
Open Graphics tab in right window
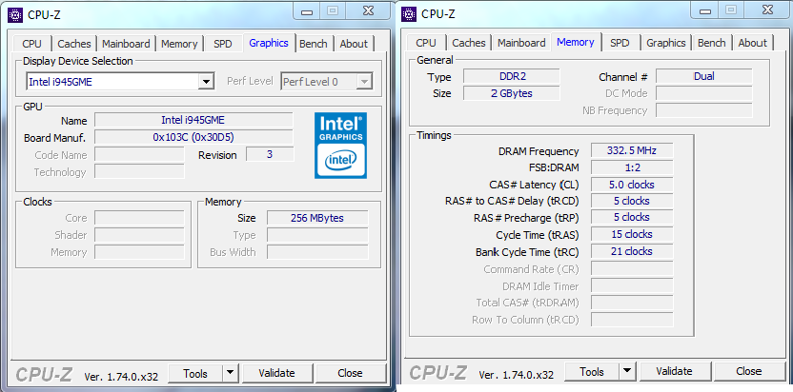tap(665, 43)
